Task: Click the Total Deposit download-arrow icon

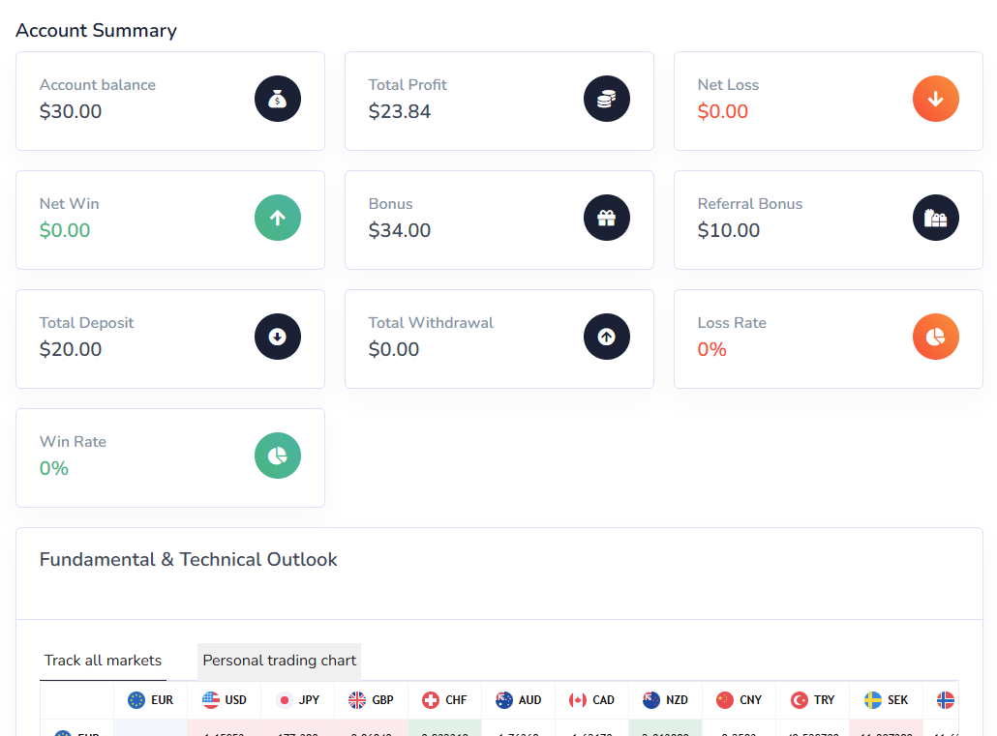Action: click(278, 337)
